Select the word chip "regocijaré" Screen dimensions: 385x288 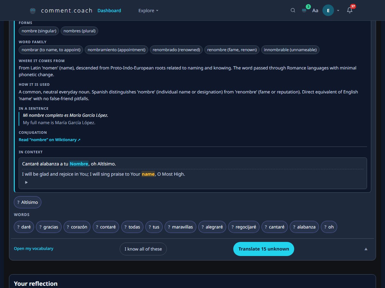coord(244,227)
